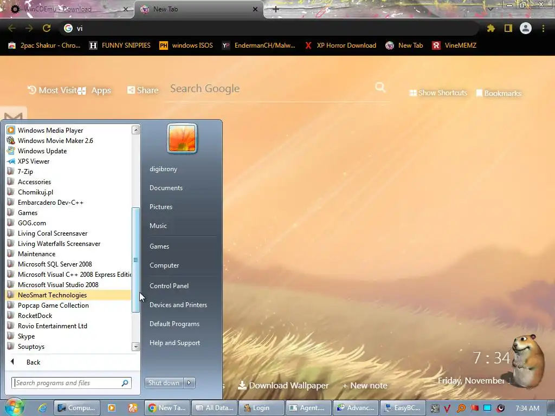555x416 pixels.
Task: Open Pictures from the Start menu
Action: [160, 207]
